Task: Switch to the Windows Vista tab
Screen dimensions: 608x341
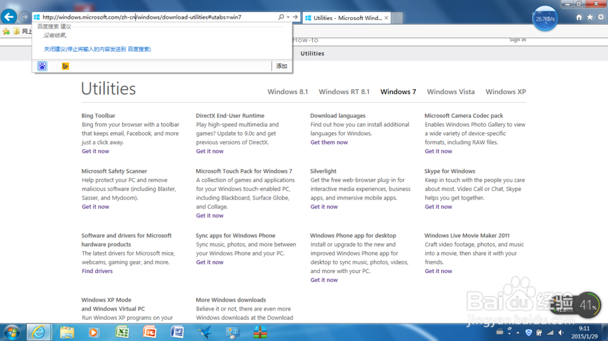Action: (451, 92)
